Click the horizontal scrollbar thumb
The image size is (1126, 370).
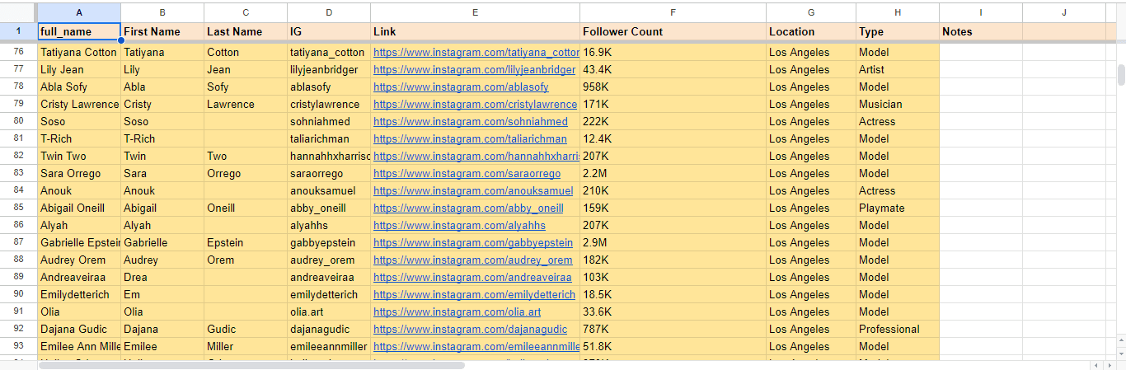coord(251,365)
